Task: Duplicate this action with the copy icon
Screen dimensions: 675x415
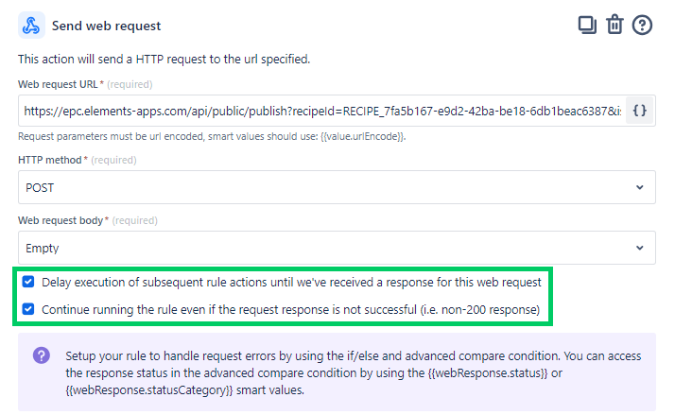Action: [x=587, y=25]
